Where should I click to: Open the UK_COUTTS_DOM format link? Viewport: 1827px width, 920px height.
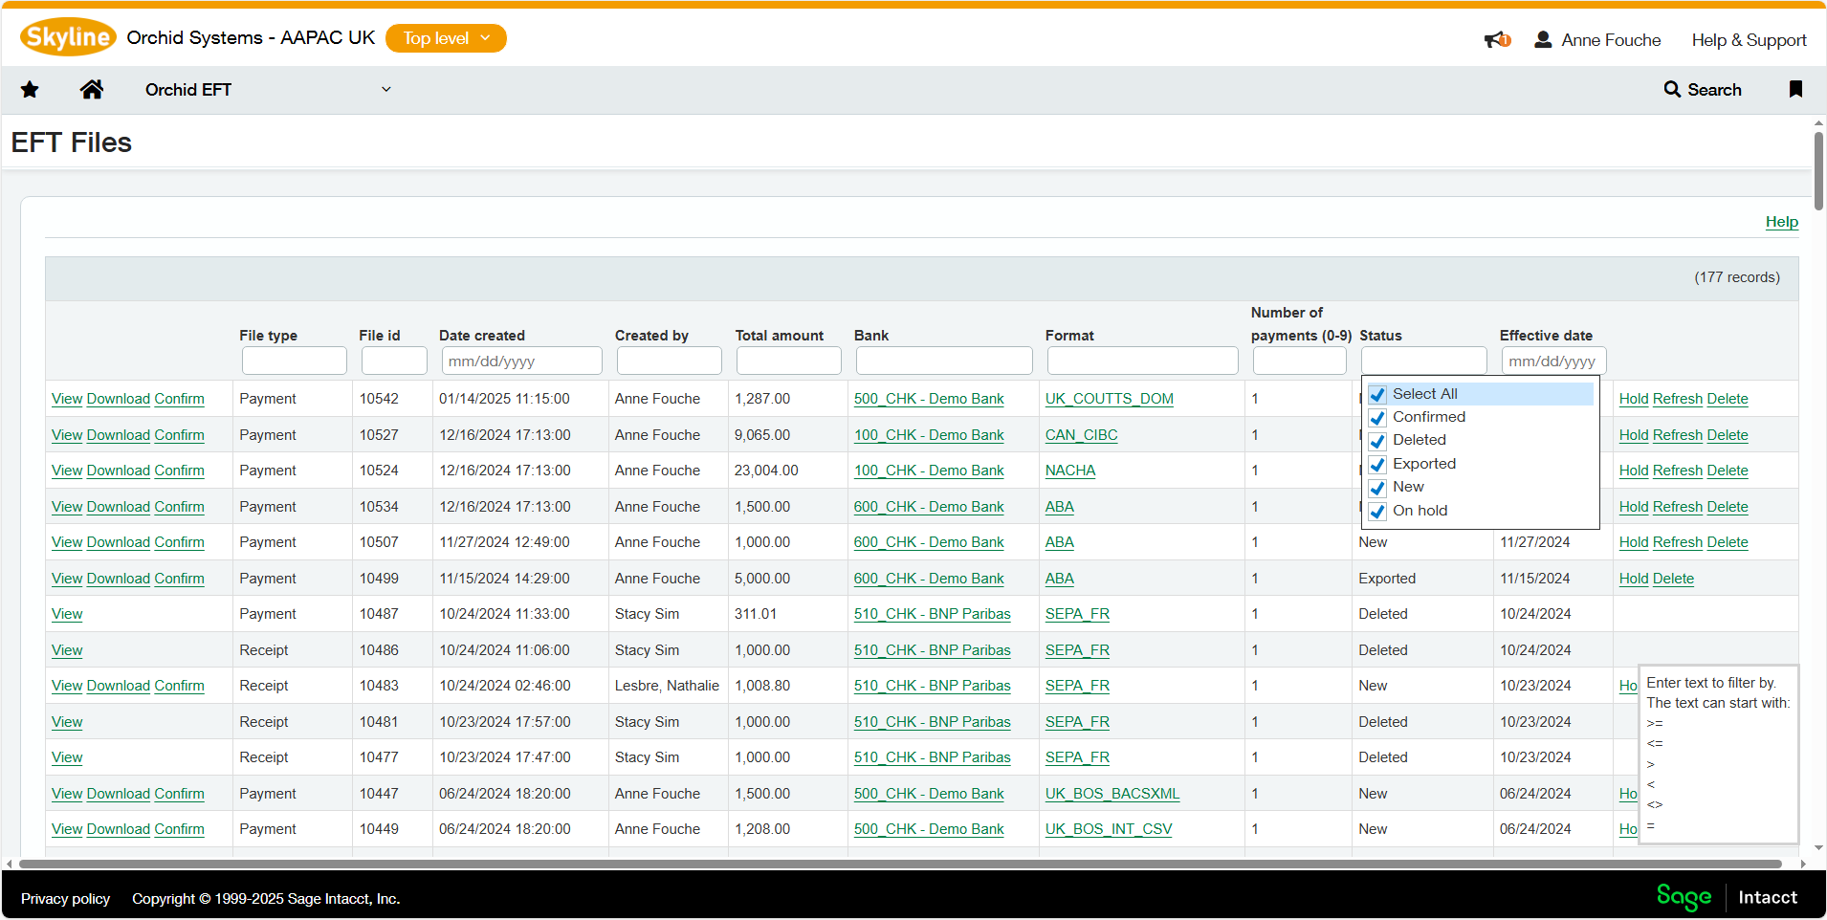point(1109,399)
